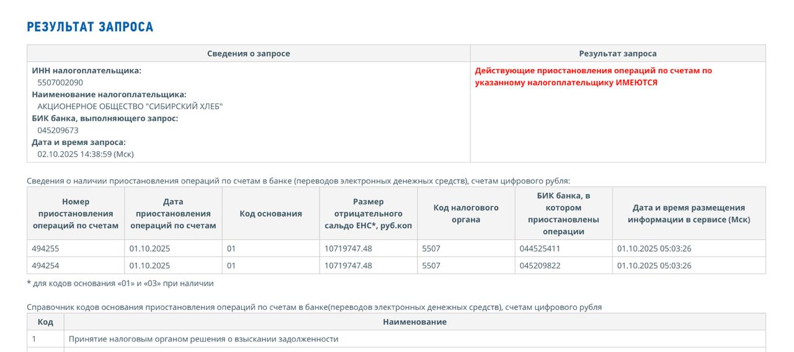Click the "Результат запроса" column header
The width and height of the screenshot is (794, 352).
pos(617,53)
